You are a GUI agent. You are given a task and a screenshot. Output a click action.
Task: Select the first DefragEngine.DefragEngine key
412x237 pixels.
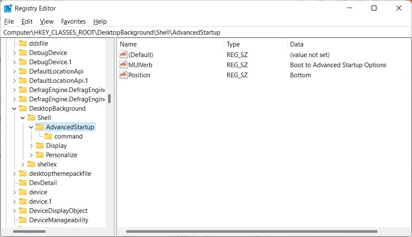[67, 90]
